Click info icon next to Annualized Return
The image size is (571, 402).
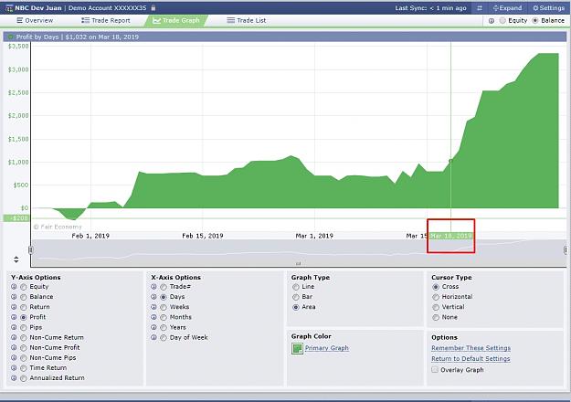point(14,378)
